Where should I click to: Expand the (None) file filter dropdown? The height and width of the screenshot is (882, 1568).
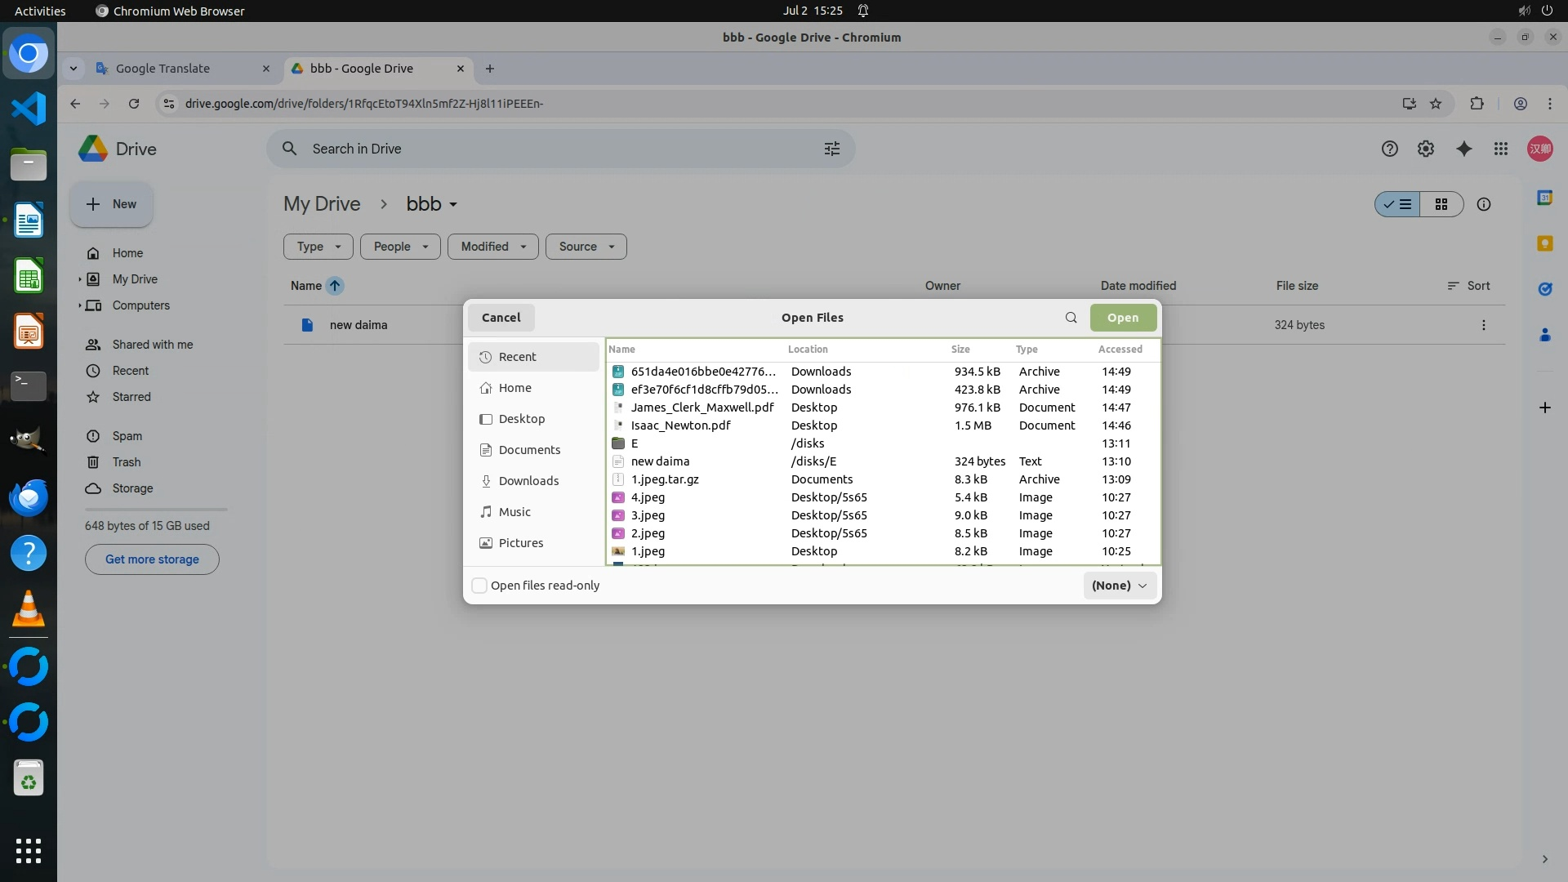1119,586
